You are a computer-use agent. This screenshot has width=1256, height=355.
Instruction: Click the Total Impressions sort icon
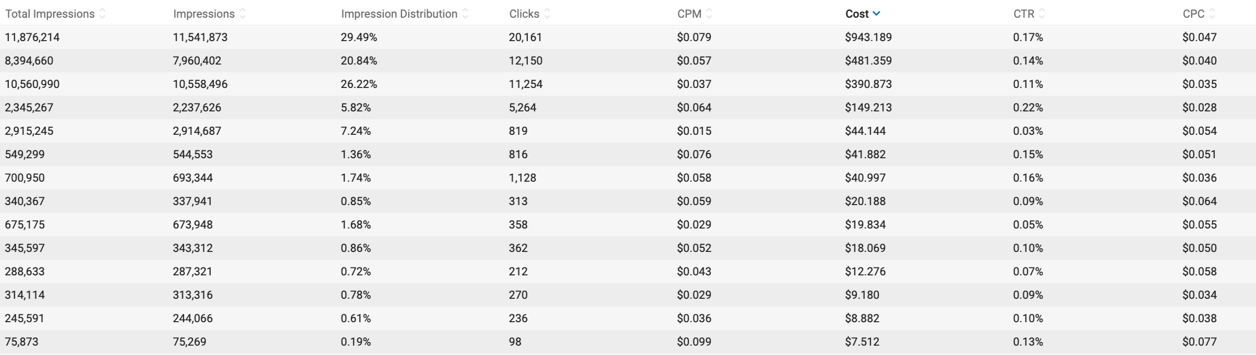coord(102,14)
